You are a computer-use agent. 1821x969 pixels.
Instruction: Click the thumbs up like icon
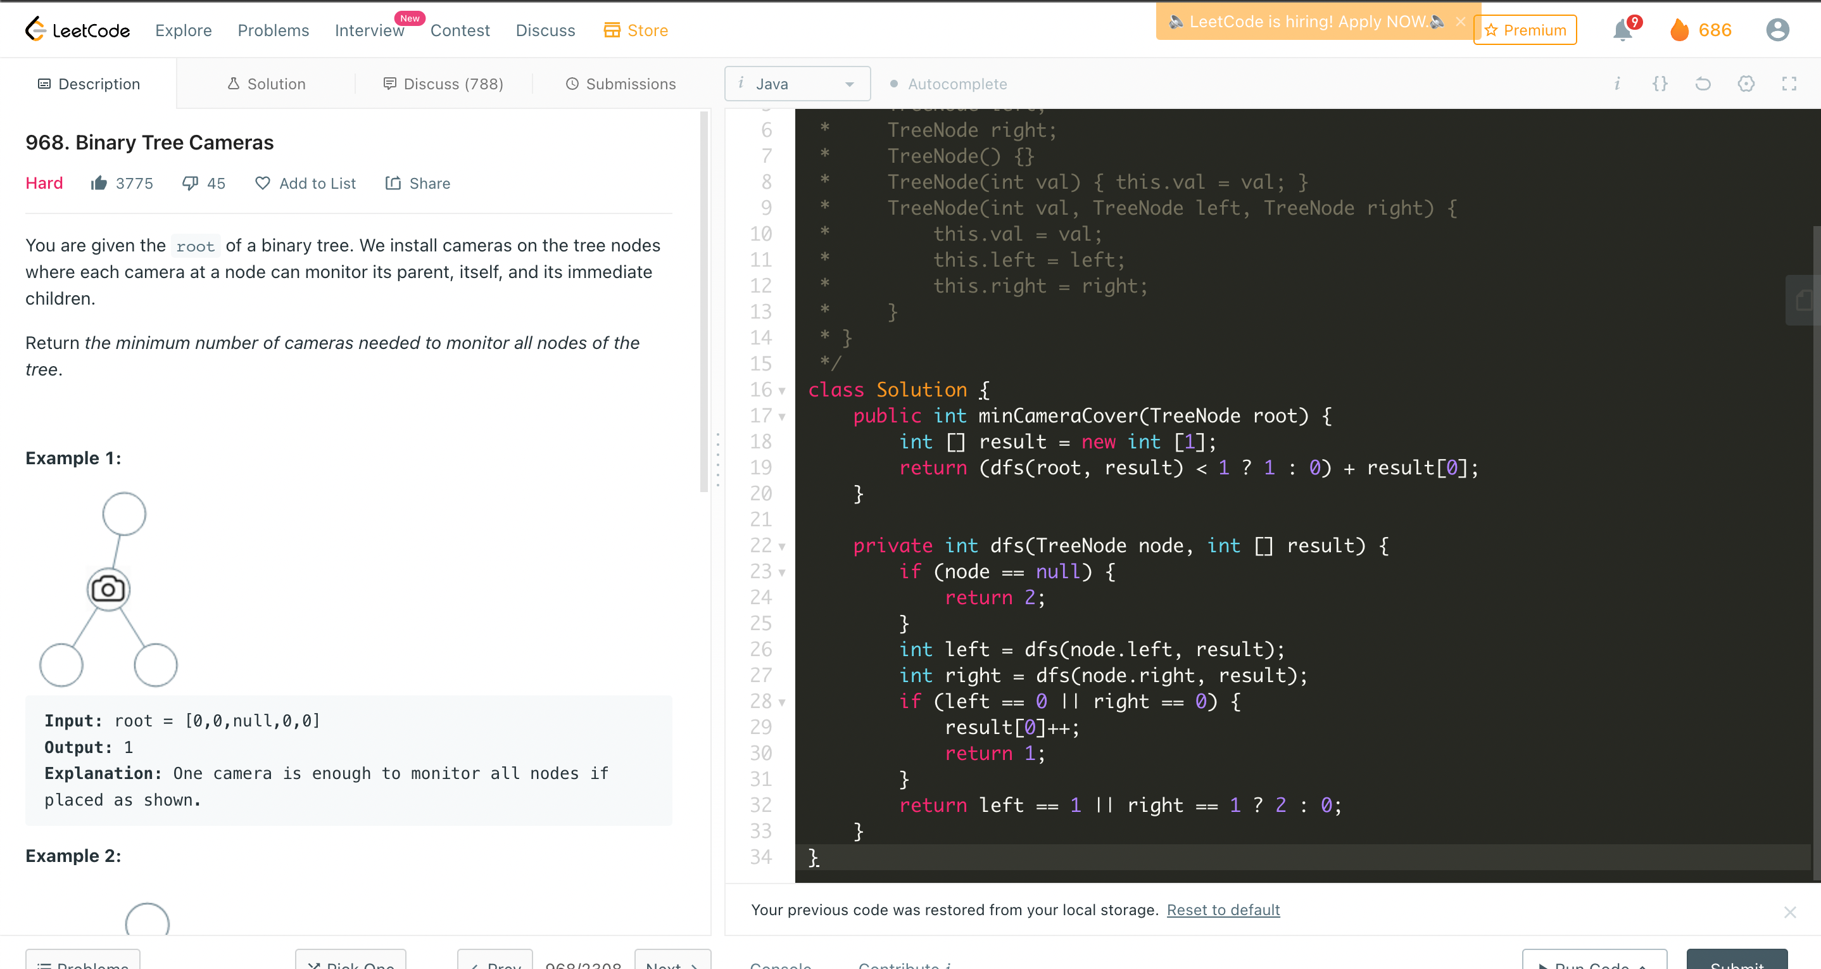tap(99, 183)
